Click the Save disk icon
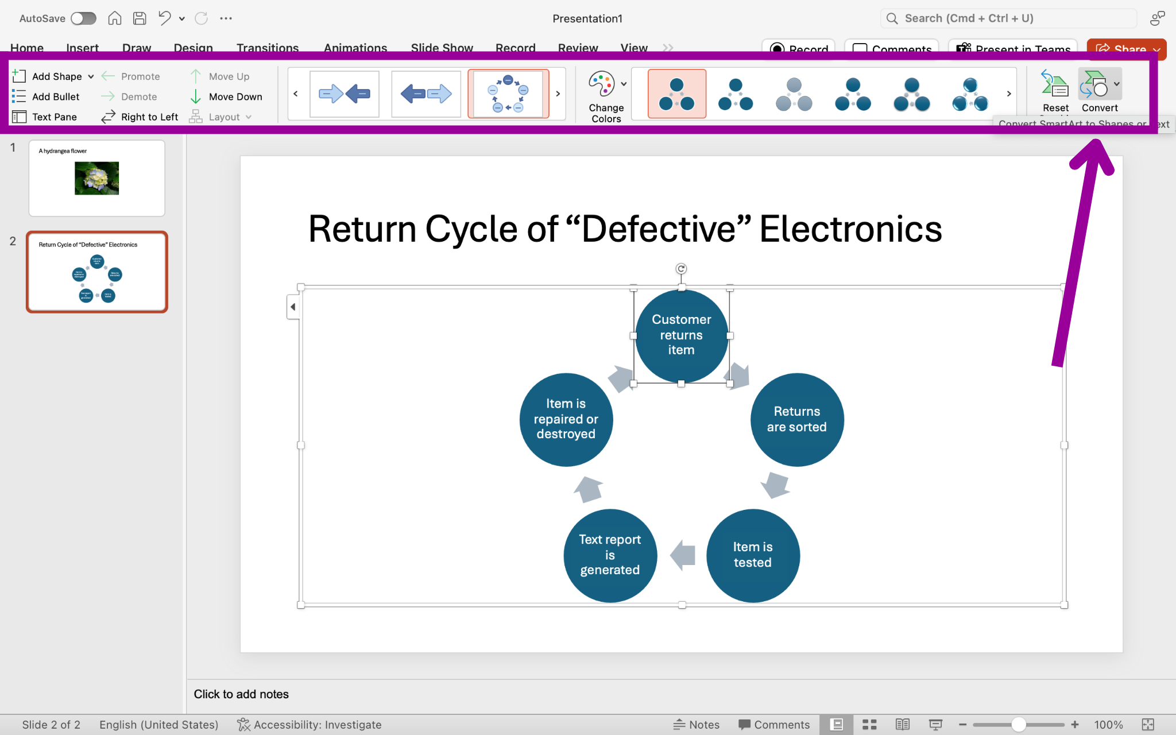Screen dimensions: 1176x735 [140, 18]
